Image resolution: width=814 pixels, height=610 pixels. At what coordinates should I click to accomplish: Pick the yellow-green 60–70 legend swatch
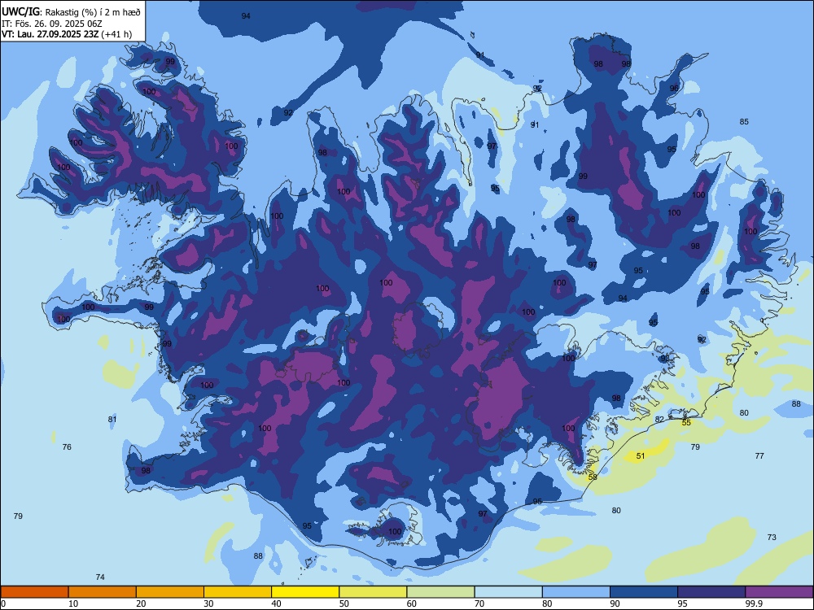pos(440,592)
